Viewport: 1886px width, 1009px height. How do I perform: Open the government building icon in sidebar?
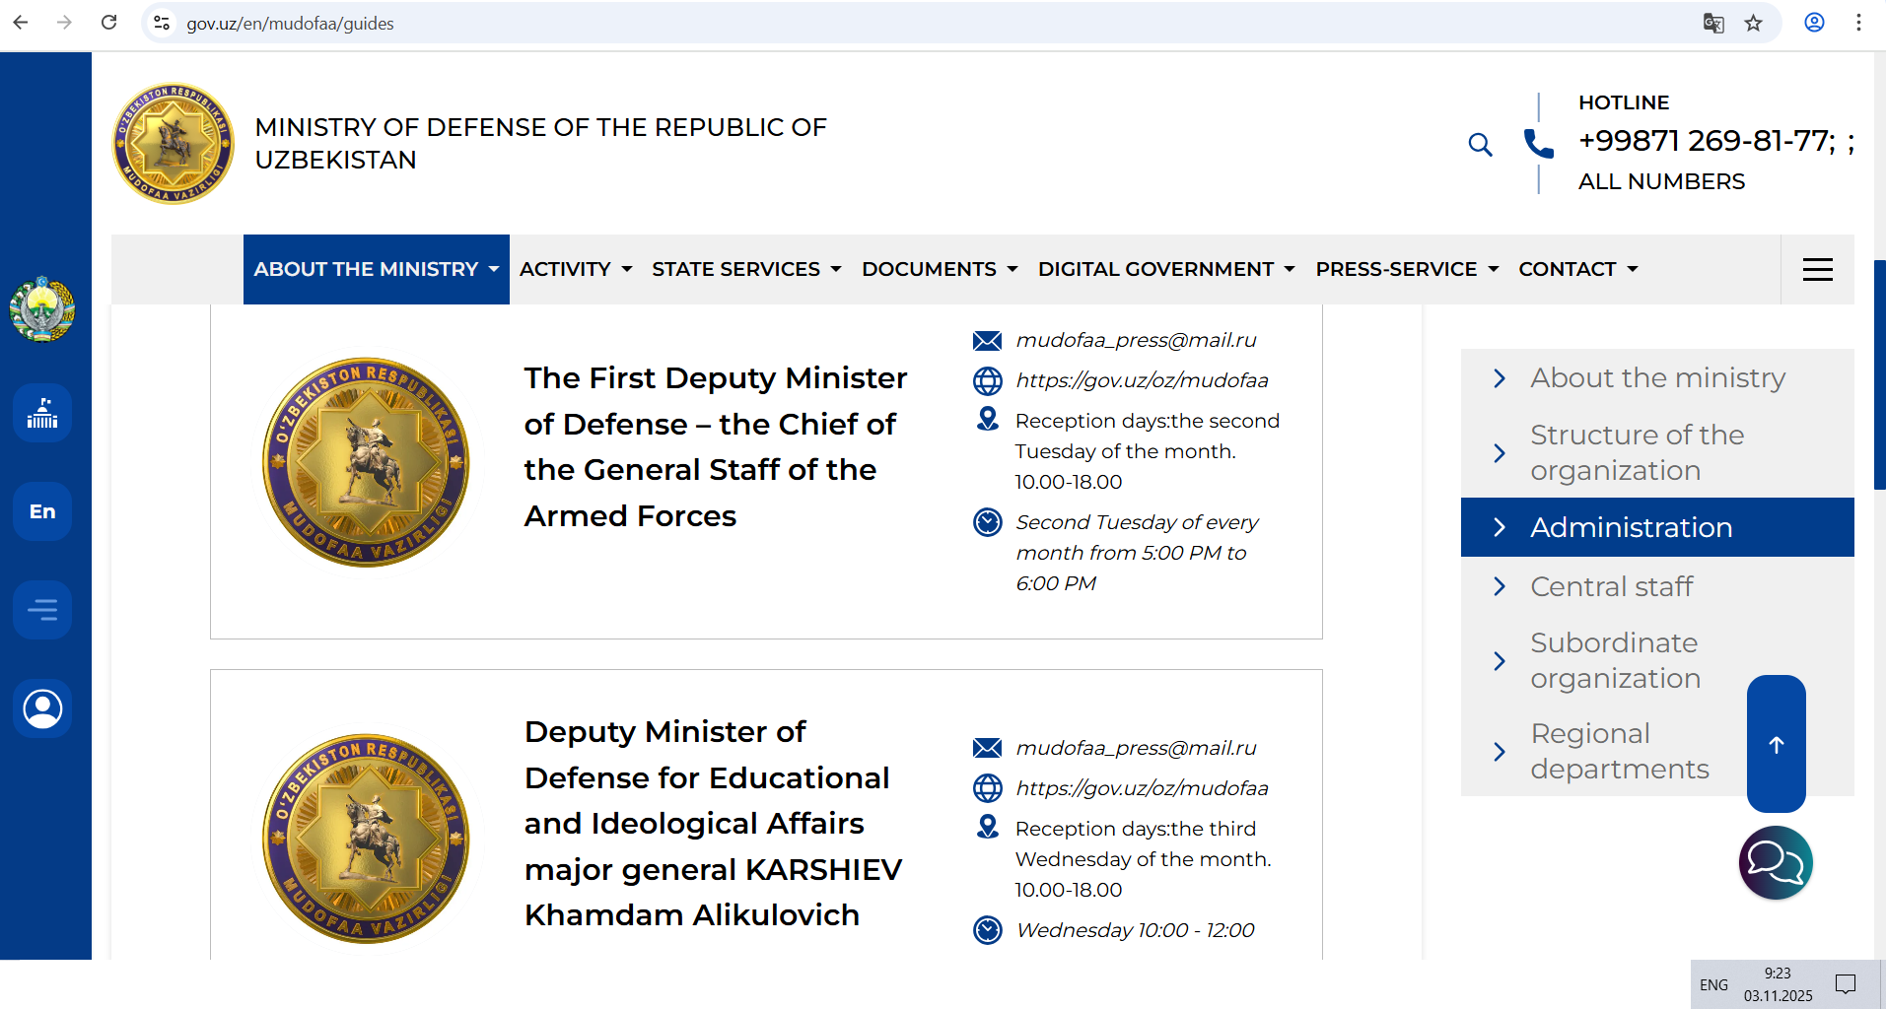[x=42, y=413]
